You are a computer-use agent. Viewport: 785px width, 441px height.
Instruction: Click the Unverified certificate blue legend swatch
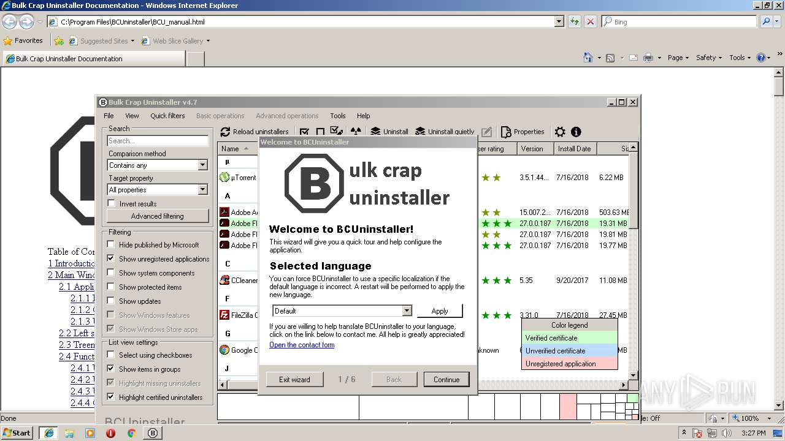[569, 351]
